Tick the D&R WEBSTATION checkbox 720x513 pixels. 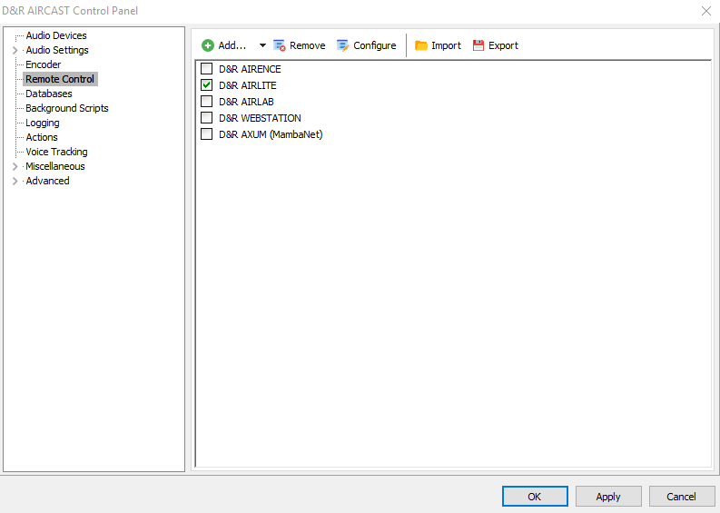click(207, 118)
